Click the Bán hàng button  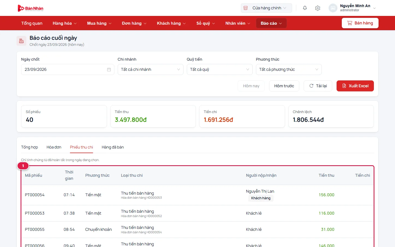(x=360, y=23)
